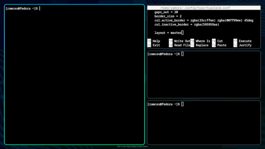Screen dimensions: 265x149
Task: Click the nano Exit shortcut label
Action: click(x=156, y=45)
